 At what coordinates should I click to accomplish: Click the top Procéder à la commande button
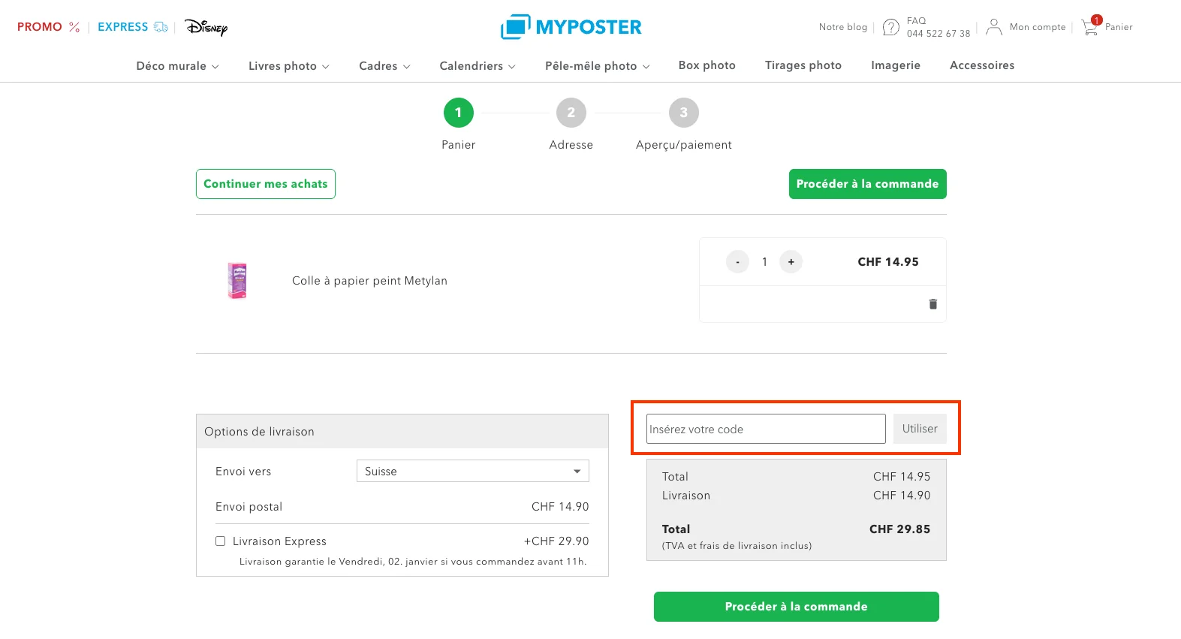(868, 184)
